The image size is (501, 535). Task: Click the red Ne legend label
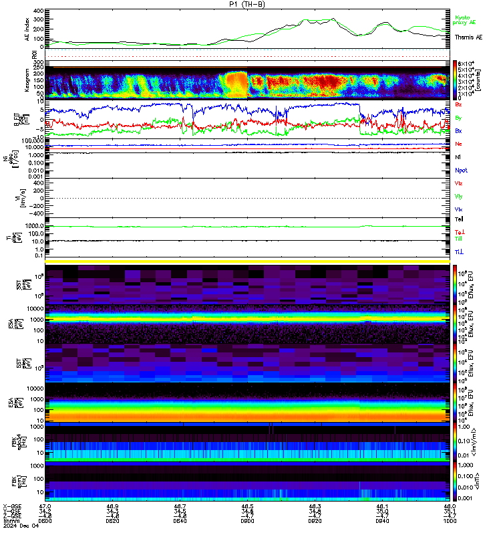(x=458, y=144)
